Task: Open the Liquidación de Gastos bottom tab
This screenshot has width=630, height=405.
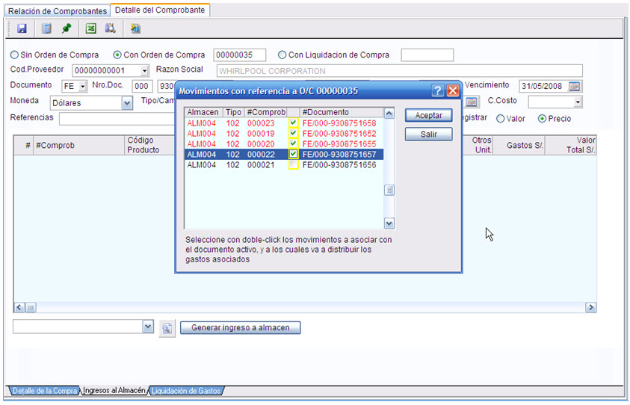Action: (x=186, y=391)
